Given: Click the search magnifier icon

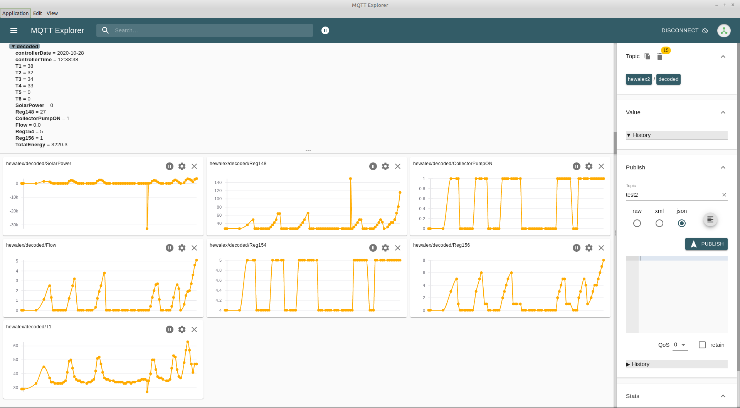Looking at the screenshot, I should (105, 30).
